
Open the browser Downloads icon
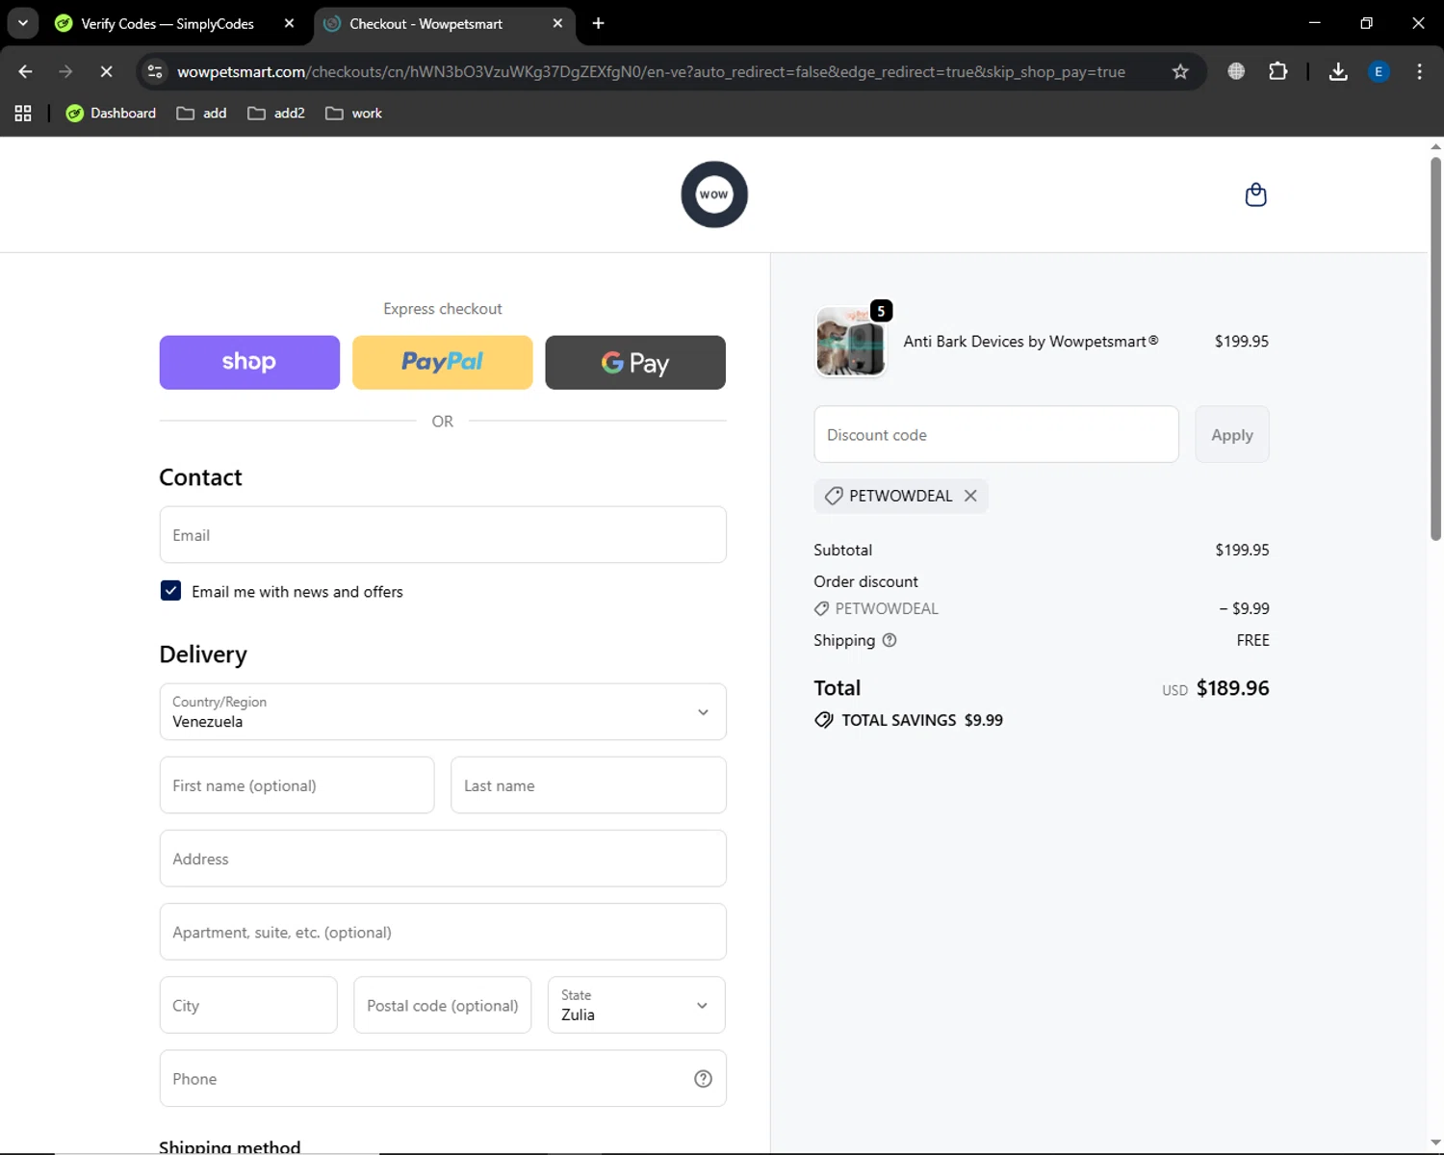pyautogui.click(x=1338, y=71)
